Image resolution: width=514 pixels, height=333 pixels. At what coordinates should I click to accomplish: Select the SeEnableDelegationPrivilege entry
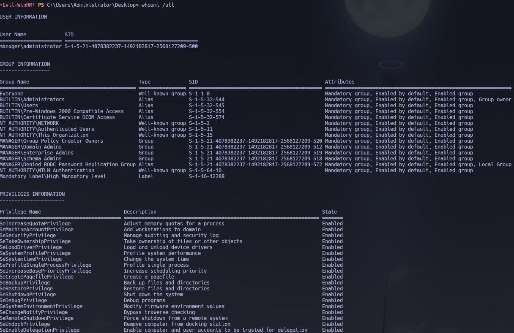40,330
